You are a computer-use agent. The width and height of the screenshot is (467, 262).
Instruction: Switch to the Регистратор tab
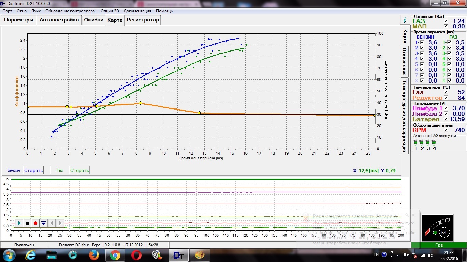143,20
